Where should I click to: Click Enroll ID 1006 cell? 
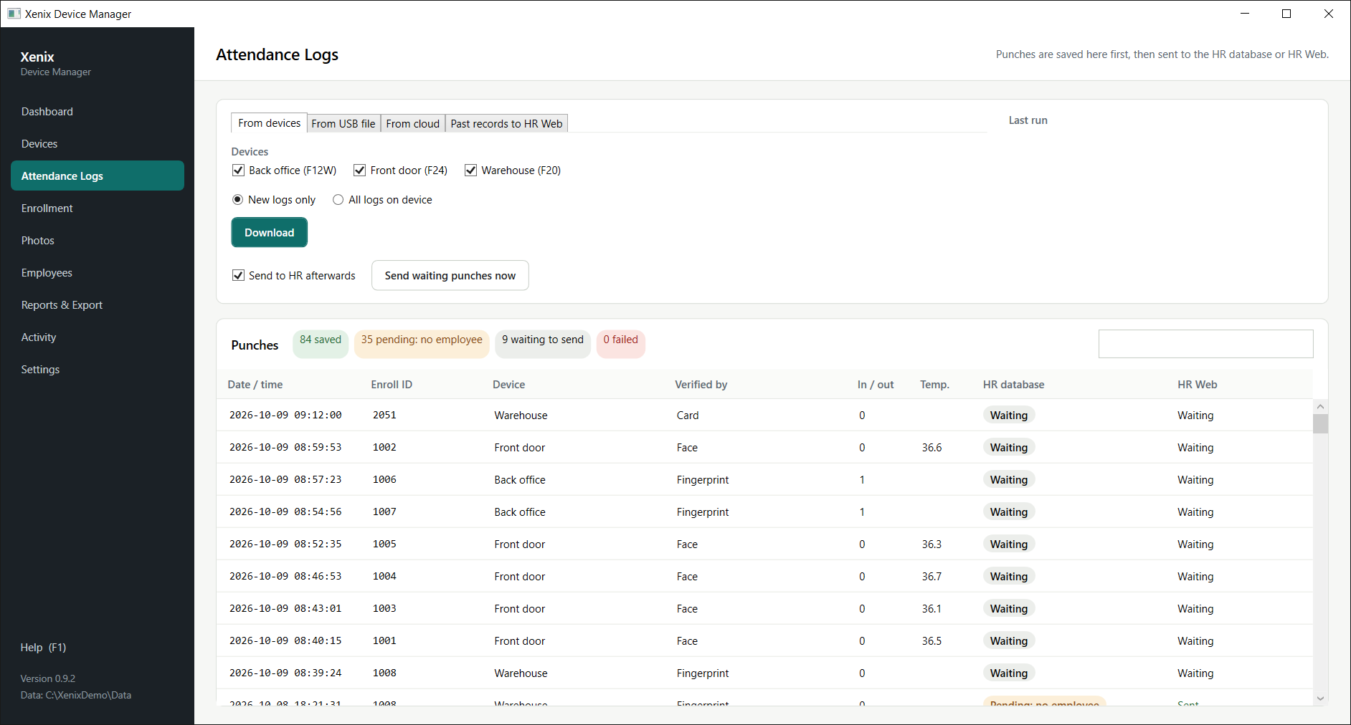pyautogui.click(x=384, y=479)
